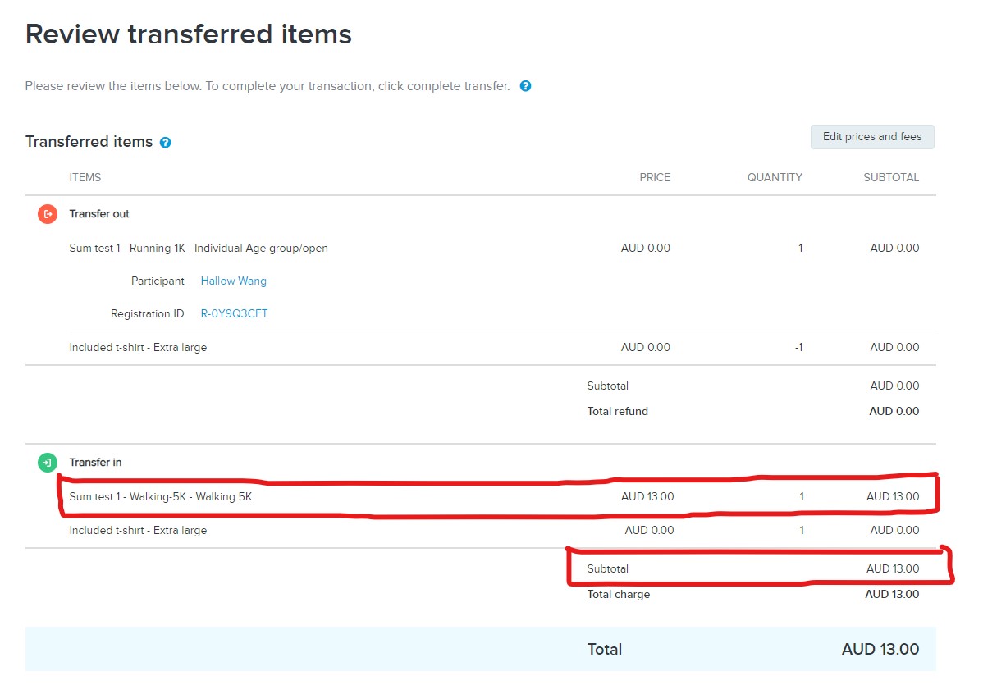Select the Walking-5K Walking 5K item
Image resolution: width=983 pixels, height=694 pixels.
(x=167, y=497)
